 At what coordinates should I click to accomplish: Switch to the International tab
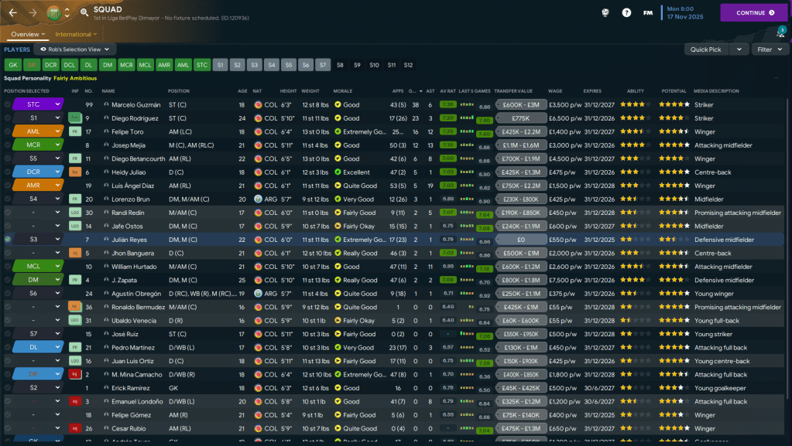75,34
